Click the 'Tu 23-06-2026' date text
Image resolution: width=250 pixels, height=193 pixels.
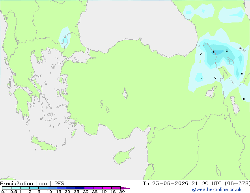tap(166, 184)
